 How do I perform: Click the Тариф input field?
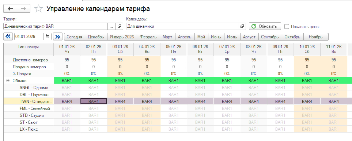point(56,26)
